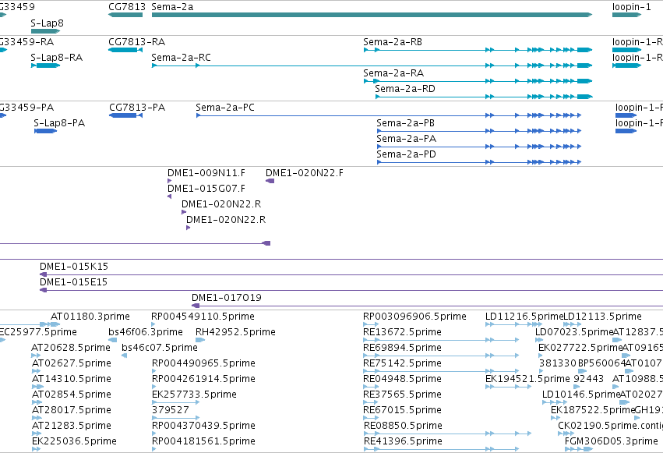Screen dimensions: 663x453
Task: Click EST RH42952.5prime
Action: click(200, 340)
